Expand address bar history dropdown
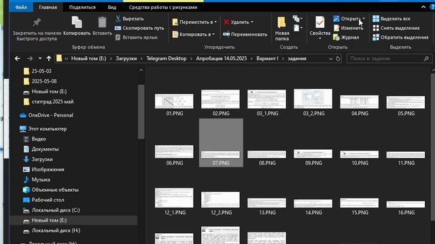Screen dimensions: 435x244 pyautogui.click(x=331, y=59)
